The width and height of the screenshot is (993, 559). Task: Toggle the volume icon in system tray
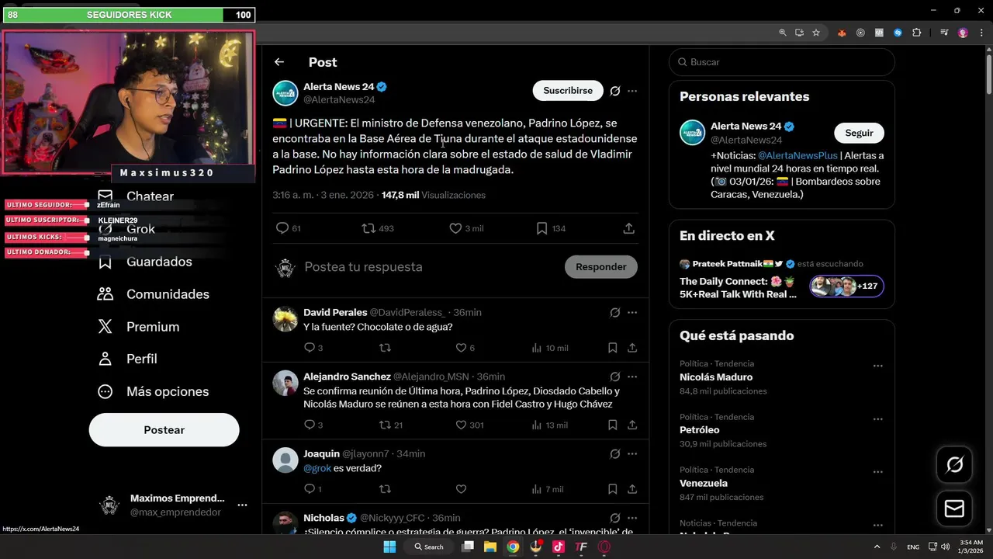pyautogui.click(x=946, y=547)
